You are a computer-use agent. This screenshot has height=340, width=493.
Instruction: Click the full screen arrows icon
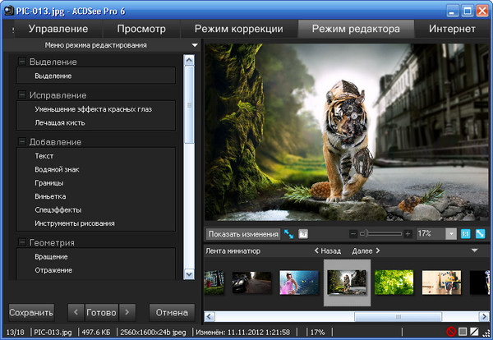289,234
